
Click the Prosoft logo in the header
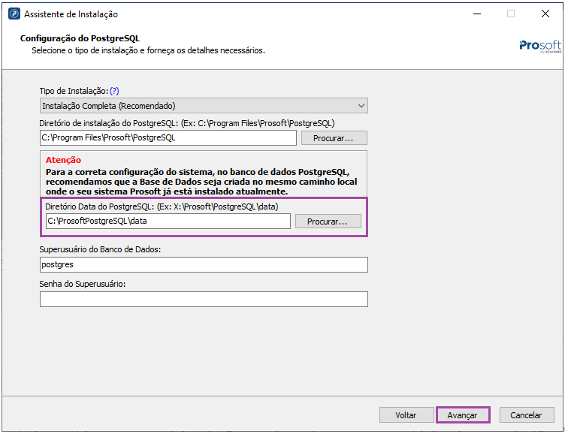539,46
